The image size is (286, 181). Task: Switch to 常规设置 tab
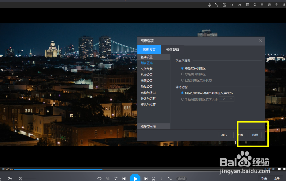tap(149, 49)
